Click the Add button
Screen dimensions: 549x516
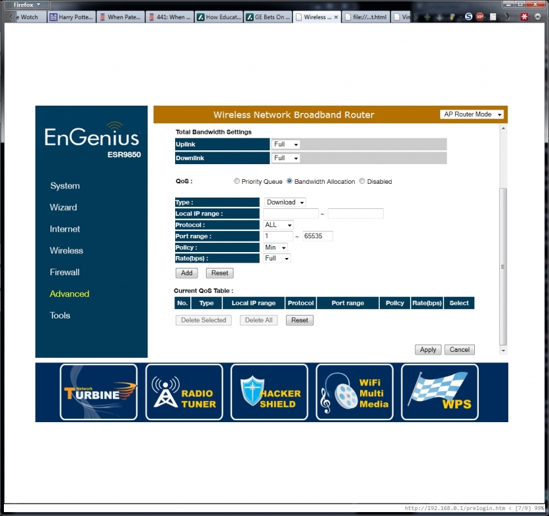pos(187,273)
